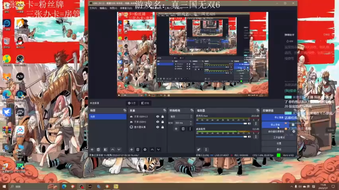
Task: Float the 混音器 dock window icon
Action: tap(258, 110)
